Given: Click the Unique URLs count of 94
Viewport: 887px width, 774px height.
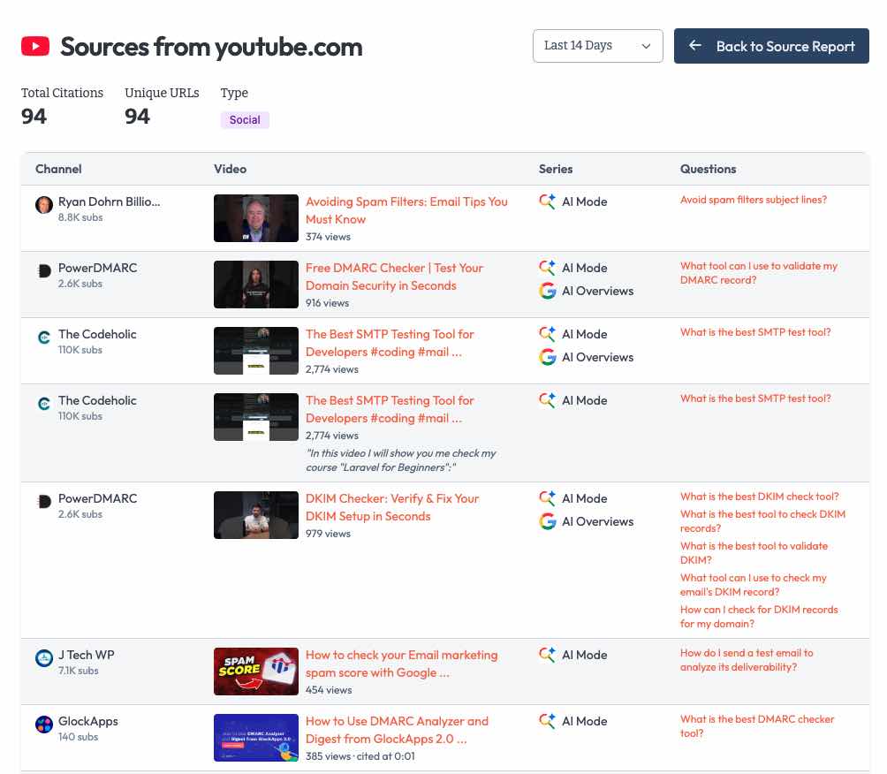Looking at the screenshot, I should 138,116.
